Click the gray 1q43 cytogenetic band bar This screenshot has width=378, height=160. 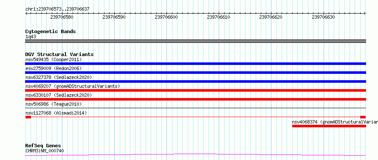pyautogui.click(x=195, y=41)
